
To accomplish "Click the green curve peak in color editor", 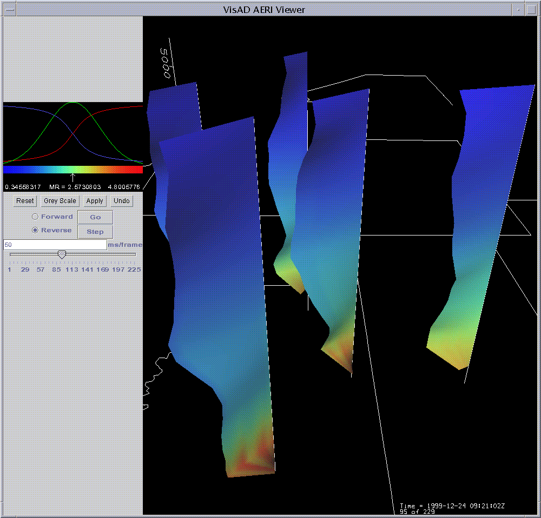I will click(x=73, y=103).
